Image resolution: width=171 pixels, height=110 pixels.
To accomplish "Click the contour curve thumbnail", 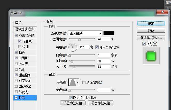I will [72, 82].
